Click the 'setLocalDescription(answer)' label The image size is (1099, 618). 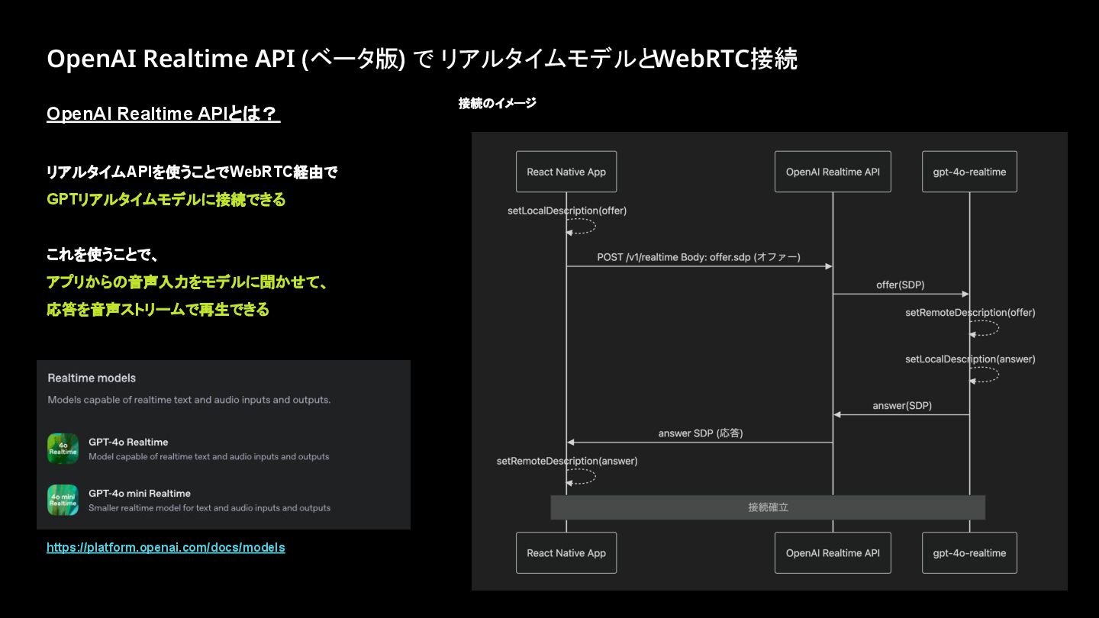970,359
